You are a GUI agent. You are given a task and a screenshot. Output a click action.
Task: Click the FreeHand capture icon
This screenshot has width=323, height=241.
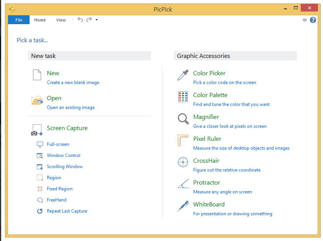[x=40, y=200]
